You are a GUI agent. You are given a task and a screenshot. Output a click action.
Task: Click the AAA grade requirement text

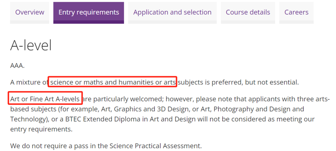[x=17, y=66]
